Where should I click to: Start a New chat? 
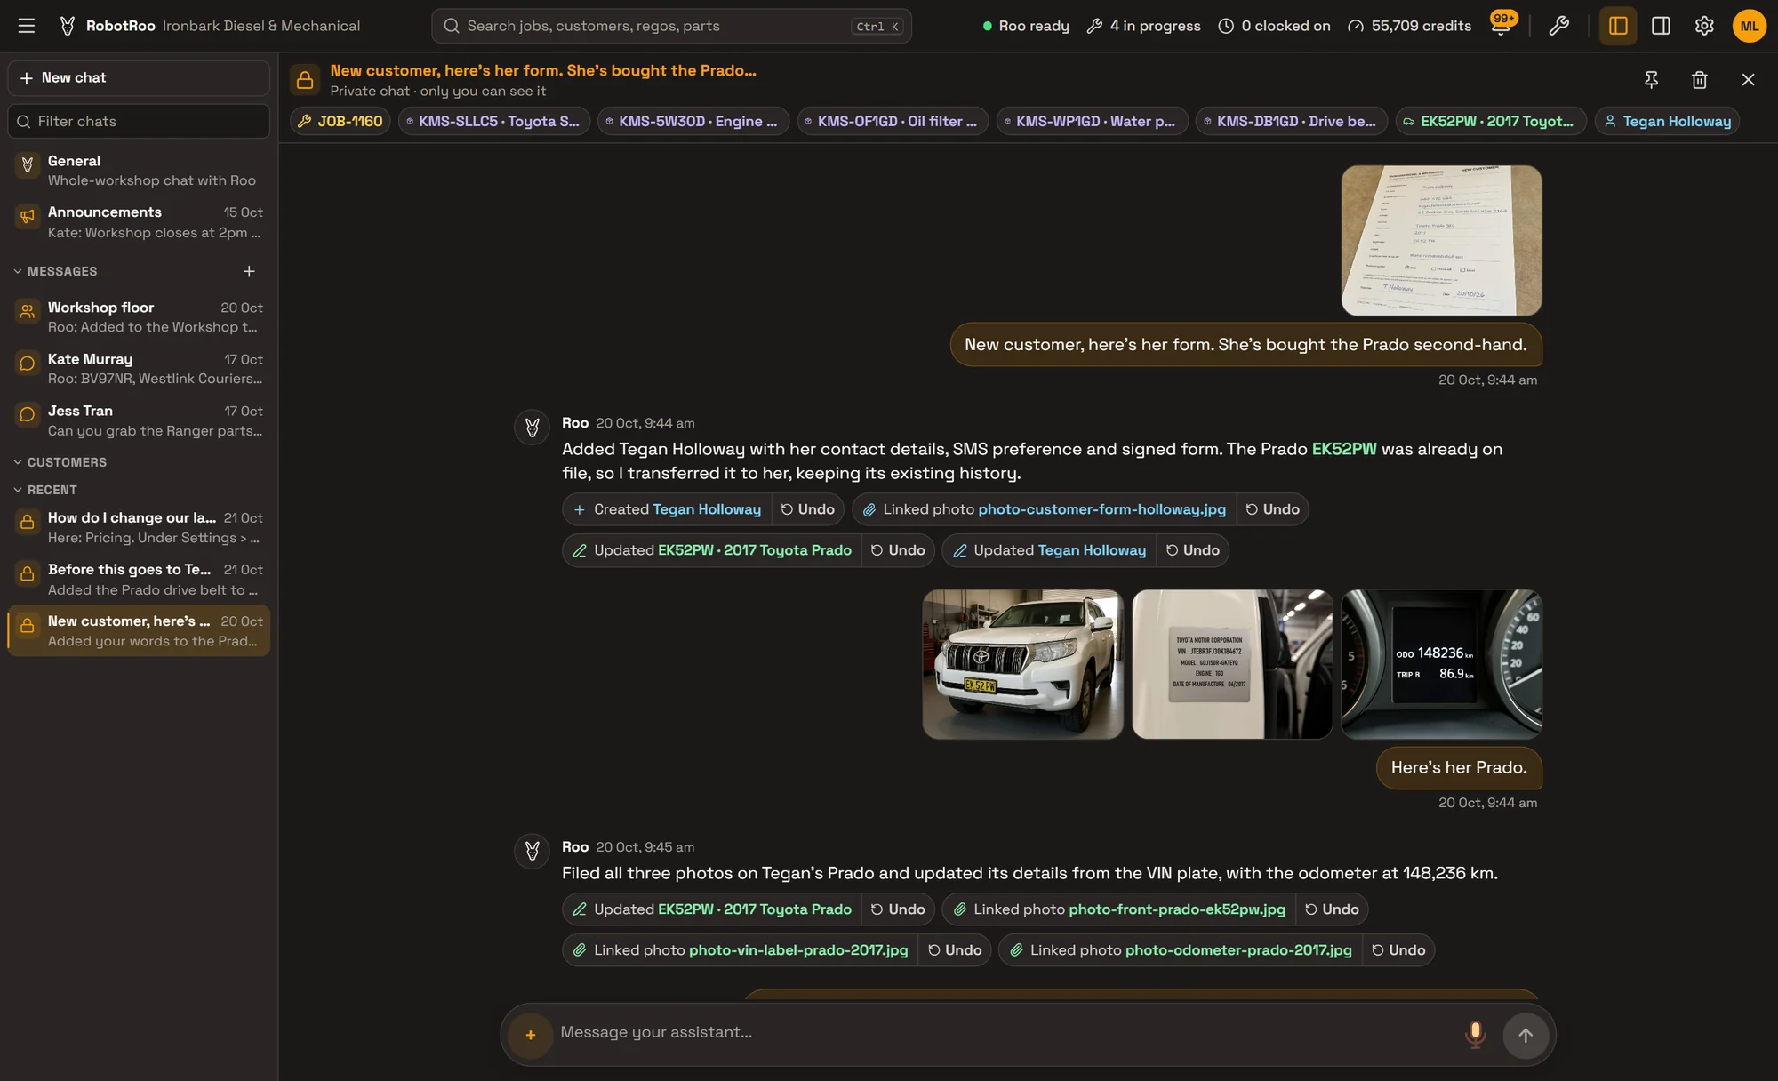point(139,78)
